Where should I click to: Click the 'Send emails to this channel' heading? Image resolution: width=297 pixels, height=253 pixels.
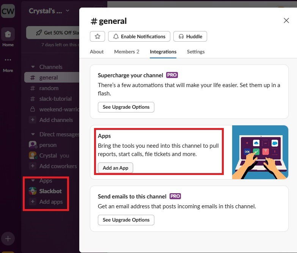pyautogui.click(x=132, y=197)
